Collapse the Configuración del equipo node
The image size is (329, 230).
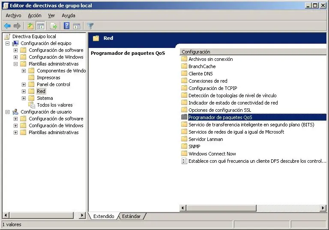(x=7, y=43)
